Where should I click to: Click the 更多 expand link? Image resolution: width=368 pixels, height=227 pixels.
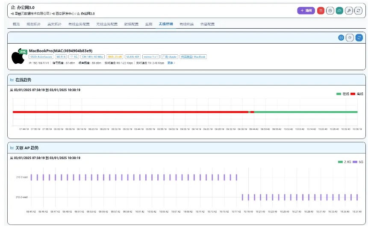click(x=171, y=63)
